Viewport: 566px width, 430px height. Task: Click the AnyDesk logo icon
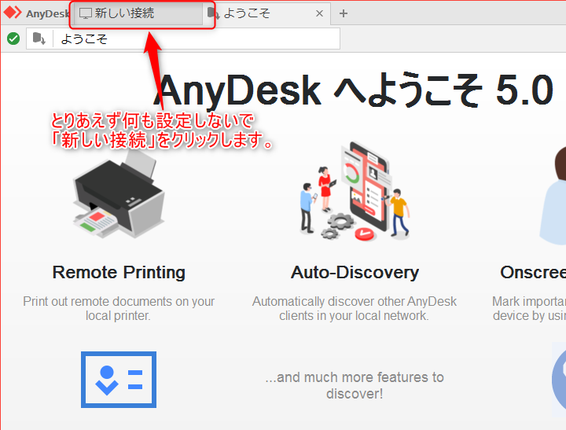click(x=13, y=13)
